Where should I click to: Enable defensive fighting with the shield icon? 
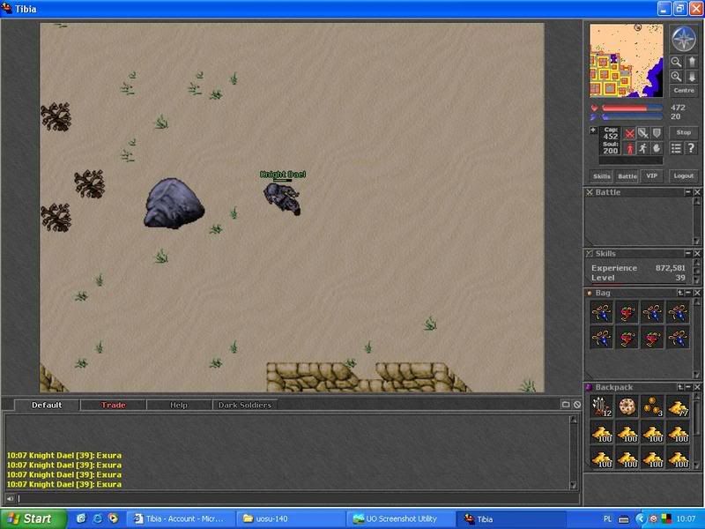coord(657,134)
